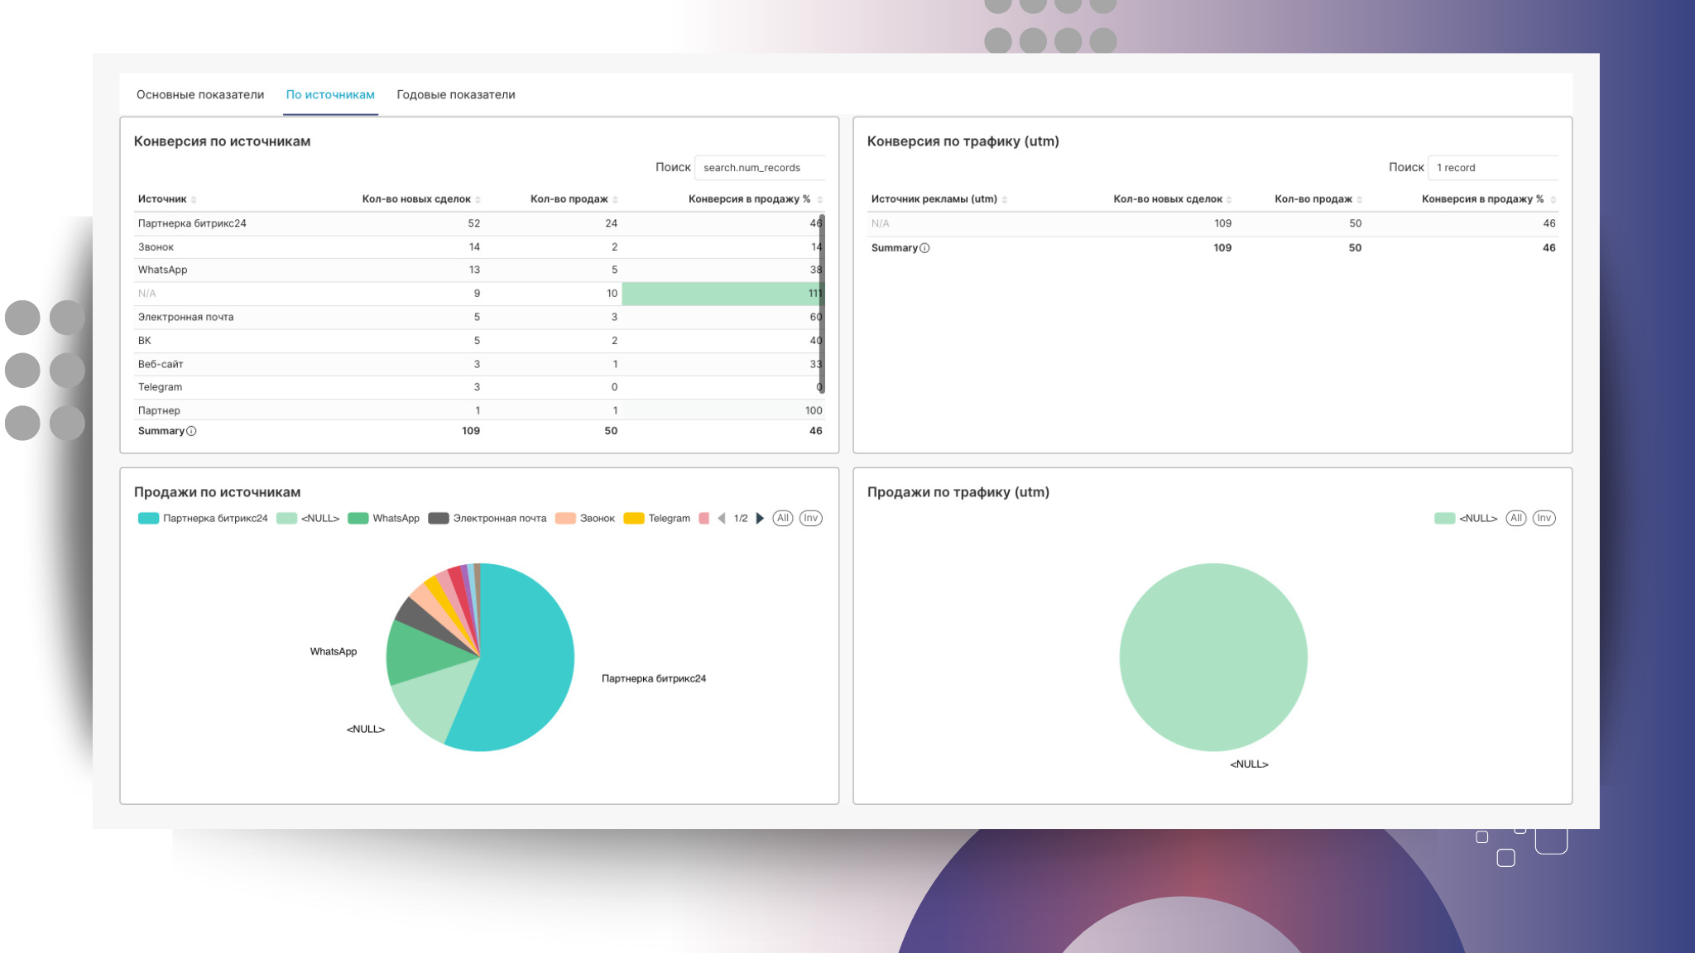Click the Summary info icon in utm table

[x=924, y=248]
